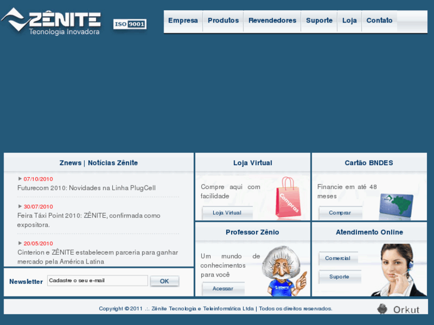This screenshot has height=325, width=434.
Task: Click the 20/05/2010 news date
Action: point(38,243)
